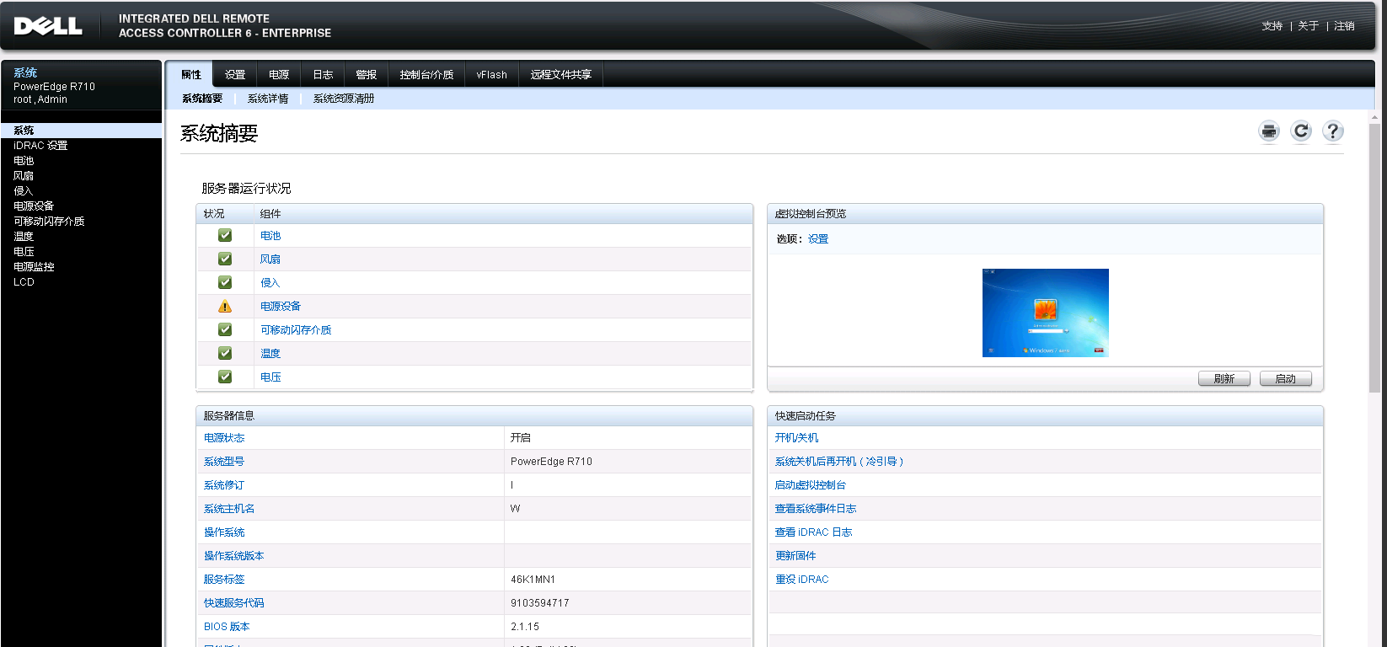
Task: Open the 可移动闪存介质 component link
Action: (x=296, y=330)
